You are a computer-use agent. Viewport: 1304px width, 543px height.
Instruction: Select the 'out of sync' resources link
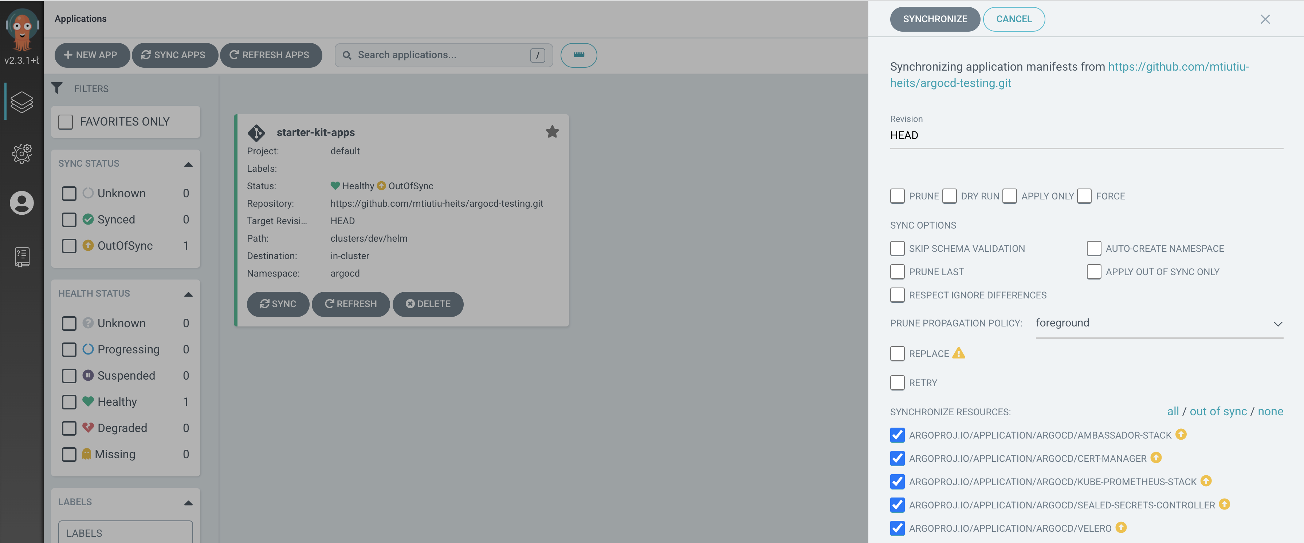(1218, 412)
